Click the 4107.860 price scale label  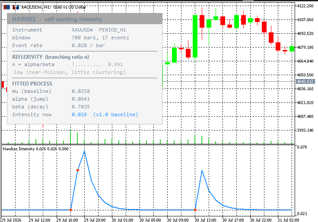305,20
